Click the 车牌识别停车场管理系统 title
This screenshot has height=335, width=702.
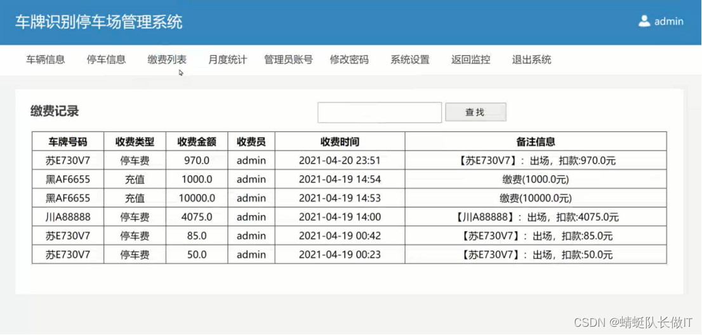point(99,22)
